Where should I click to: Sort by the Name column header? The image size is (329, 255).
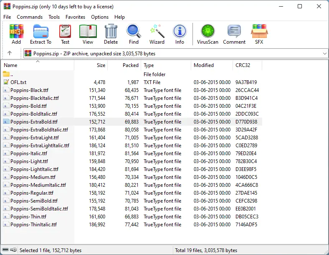pos(38,65)
